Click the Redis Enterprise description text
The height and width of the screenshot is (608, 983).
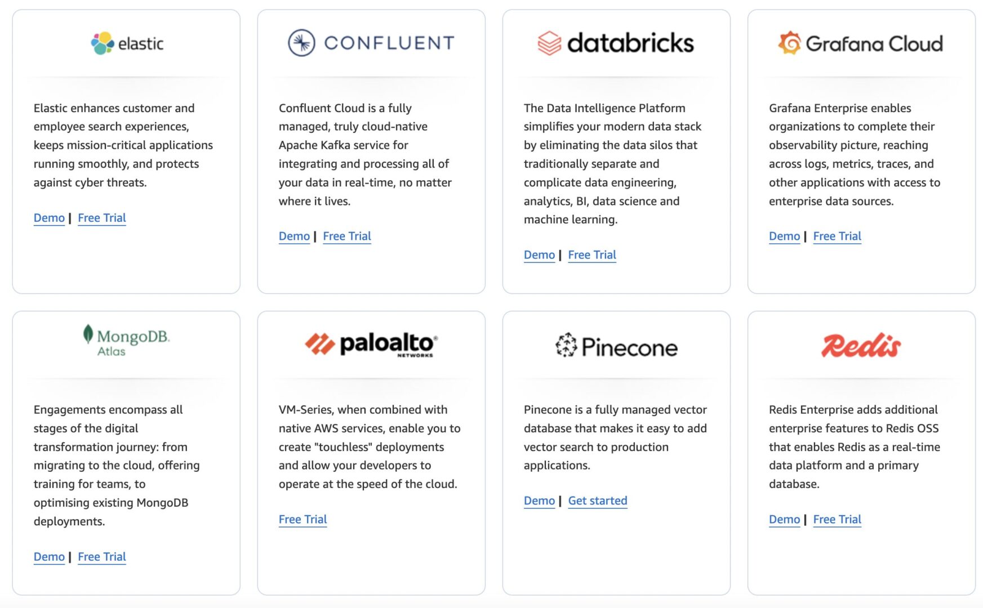coord(854,446)
